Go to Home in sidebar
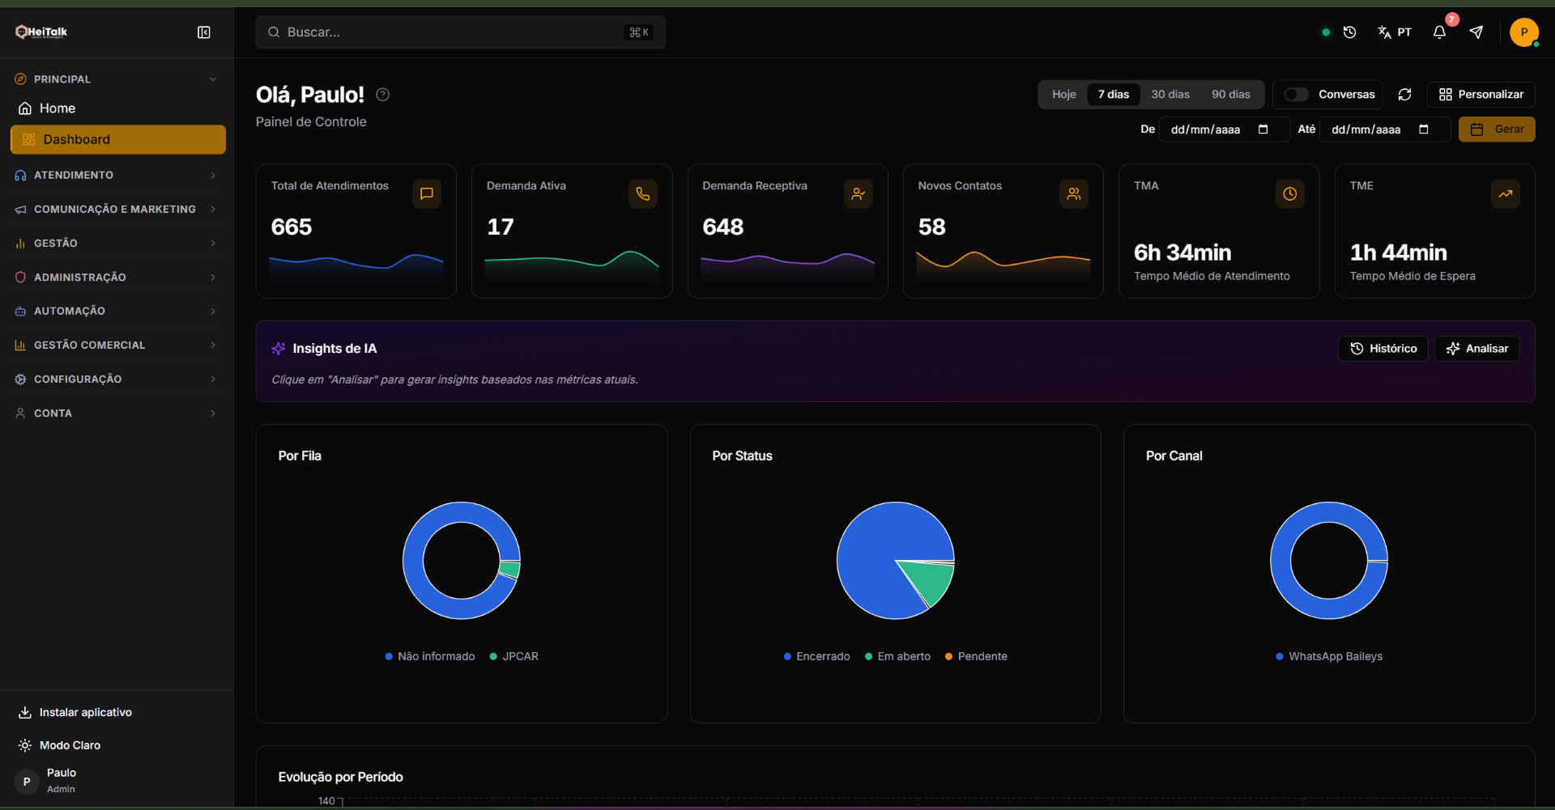The width and height of the screenshot is (1555, 810). (x=117, y=108)
